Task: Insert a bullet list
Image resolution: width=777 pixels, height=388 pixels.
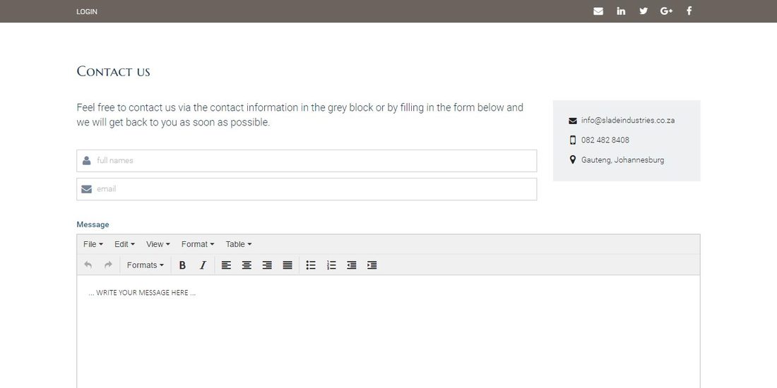Action: coord(311,265)
